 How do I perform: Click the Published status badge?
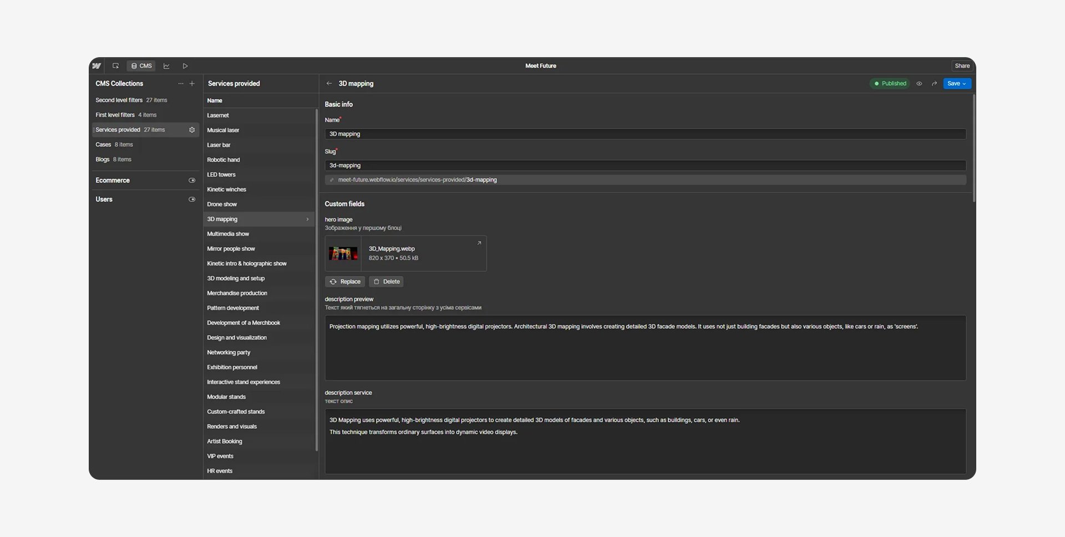click(x=890, y=84)
